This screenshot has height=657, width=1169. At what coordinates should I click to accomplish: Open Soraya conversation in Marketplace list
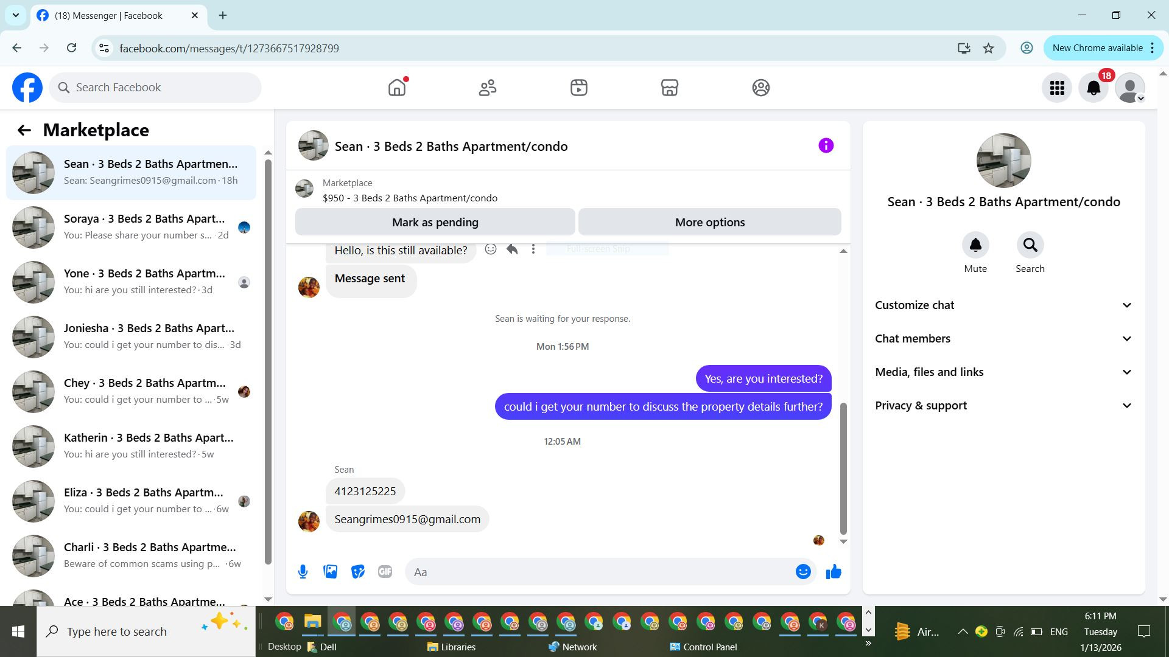point(131,227)
